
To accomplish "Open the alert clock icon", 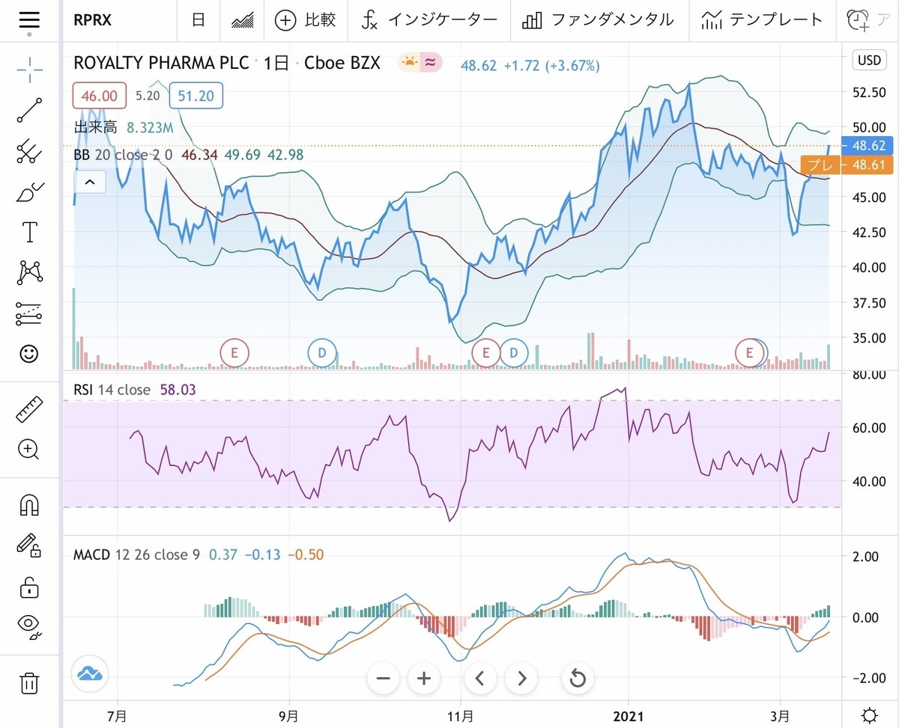I will click(859, 20).
